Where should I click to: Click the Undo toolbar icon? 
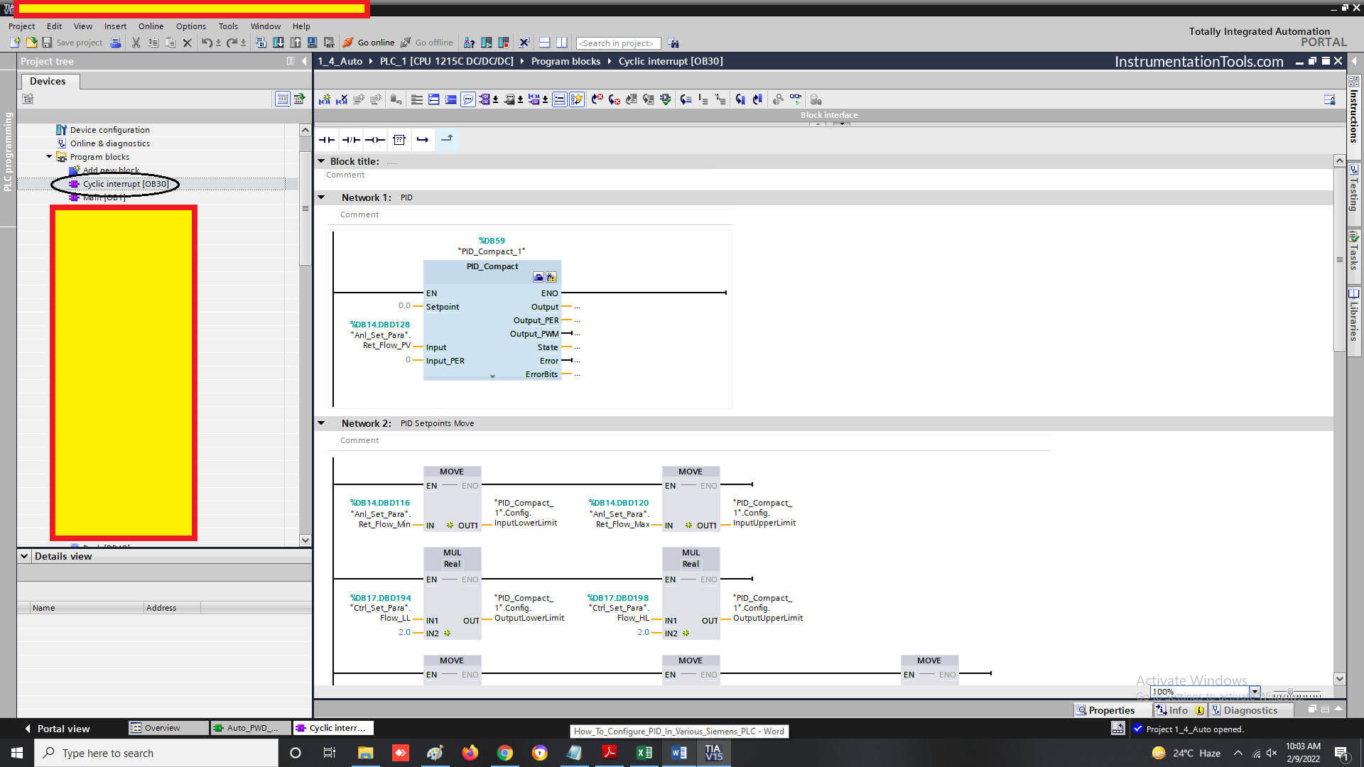207,43
